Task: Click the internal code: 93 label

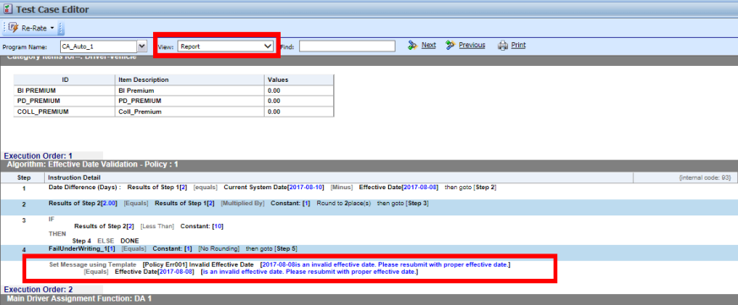Action: pos(705,177)
